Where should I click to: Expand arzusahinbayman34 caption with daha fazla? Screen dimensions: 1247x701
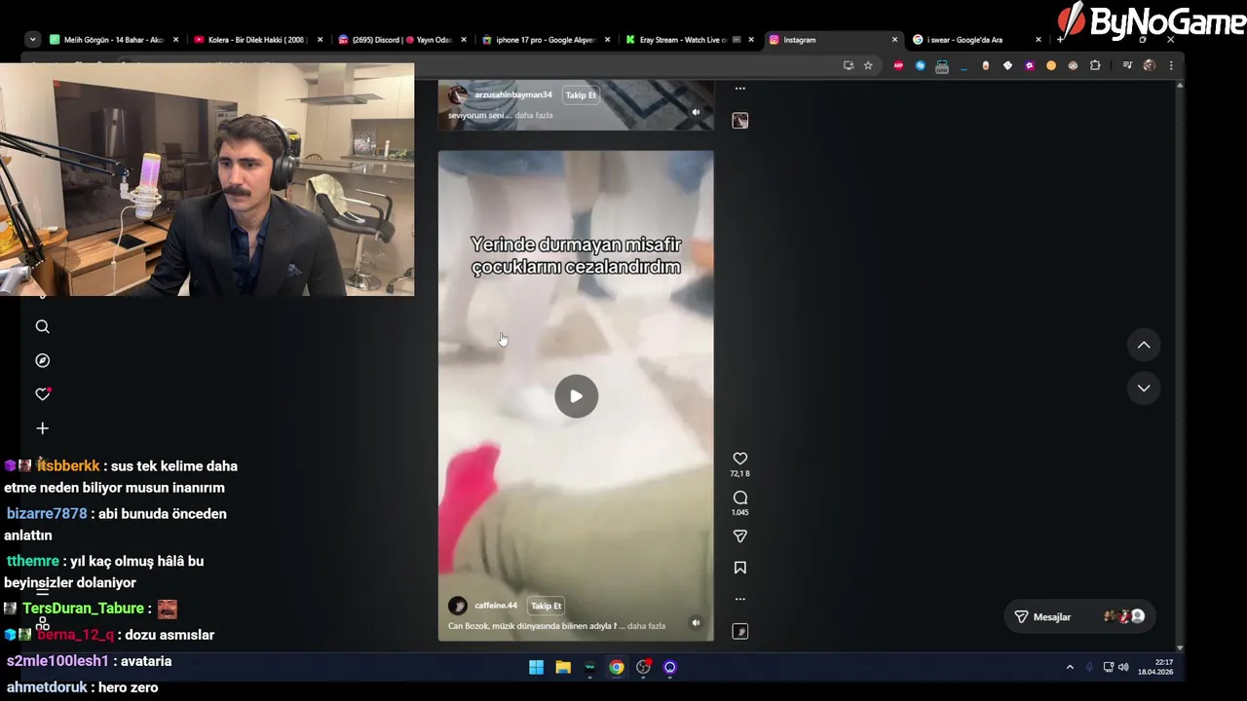coord(534,115)
